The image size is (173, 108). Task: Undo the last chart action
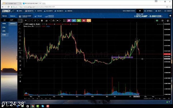pyautogui.click(x=57, y=21)
